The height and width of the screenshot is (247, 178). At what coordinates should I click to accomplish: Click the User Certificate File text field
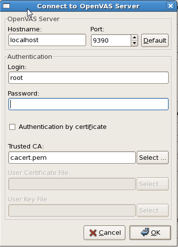(72, 184)
